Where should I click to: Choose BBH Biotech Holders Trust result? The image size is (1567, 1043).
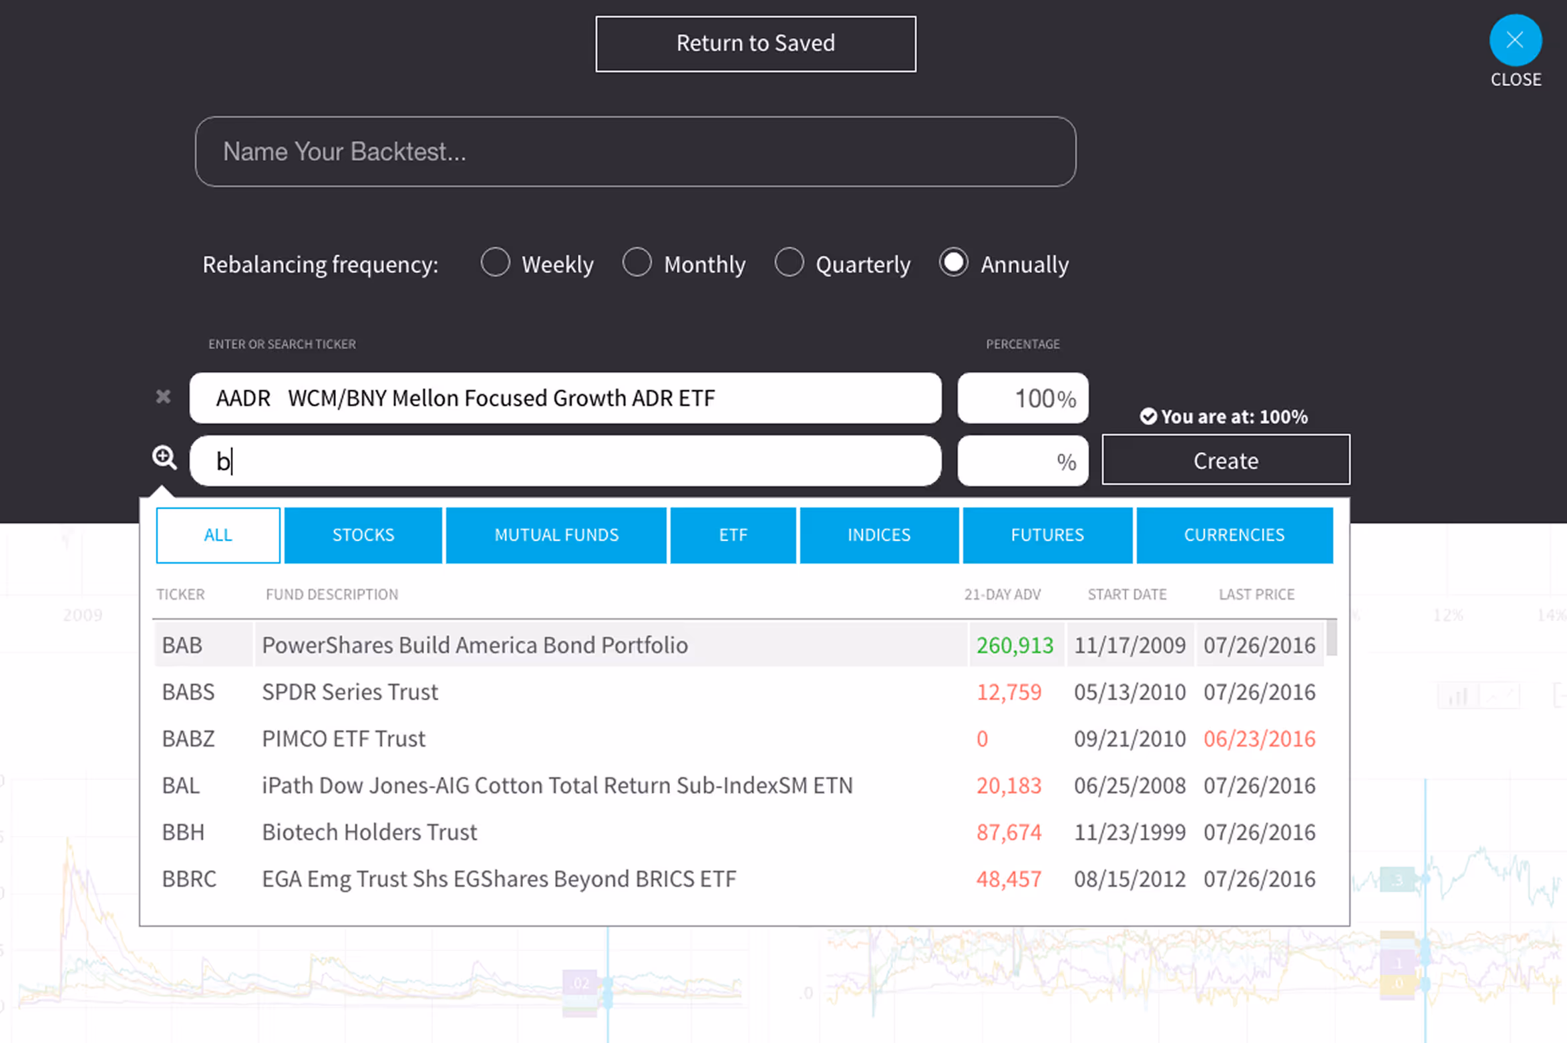click(x=369, y=832)
